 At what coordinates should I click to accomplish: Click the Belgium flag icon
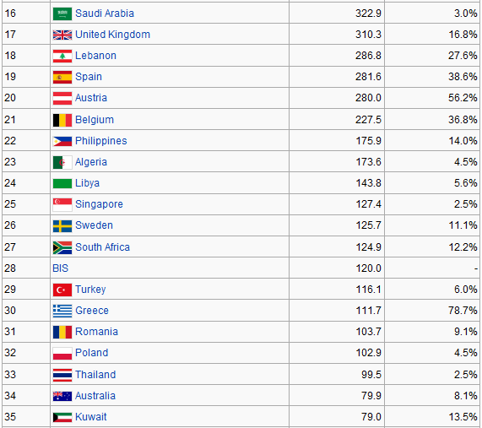62,120
